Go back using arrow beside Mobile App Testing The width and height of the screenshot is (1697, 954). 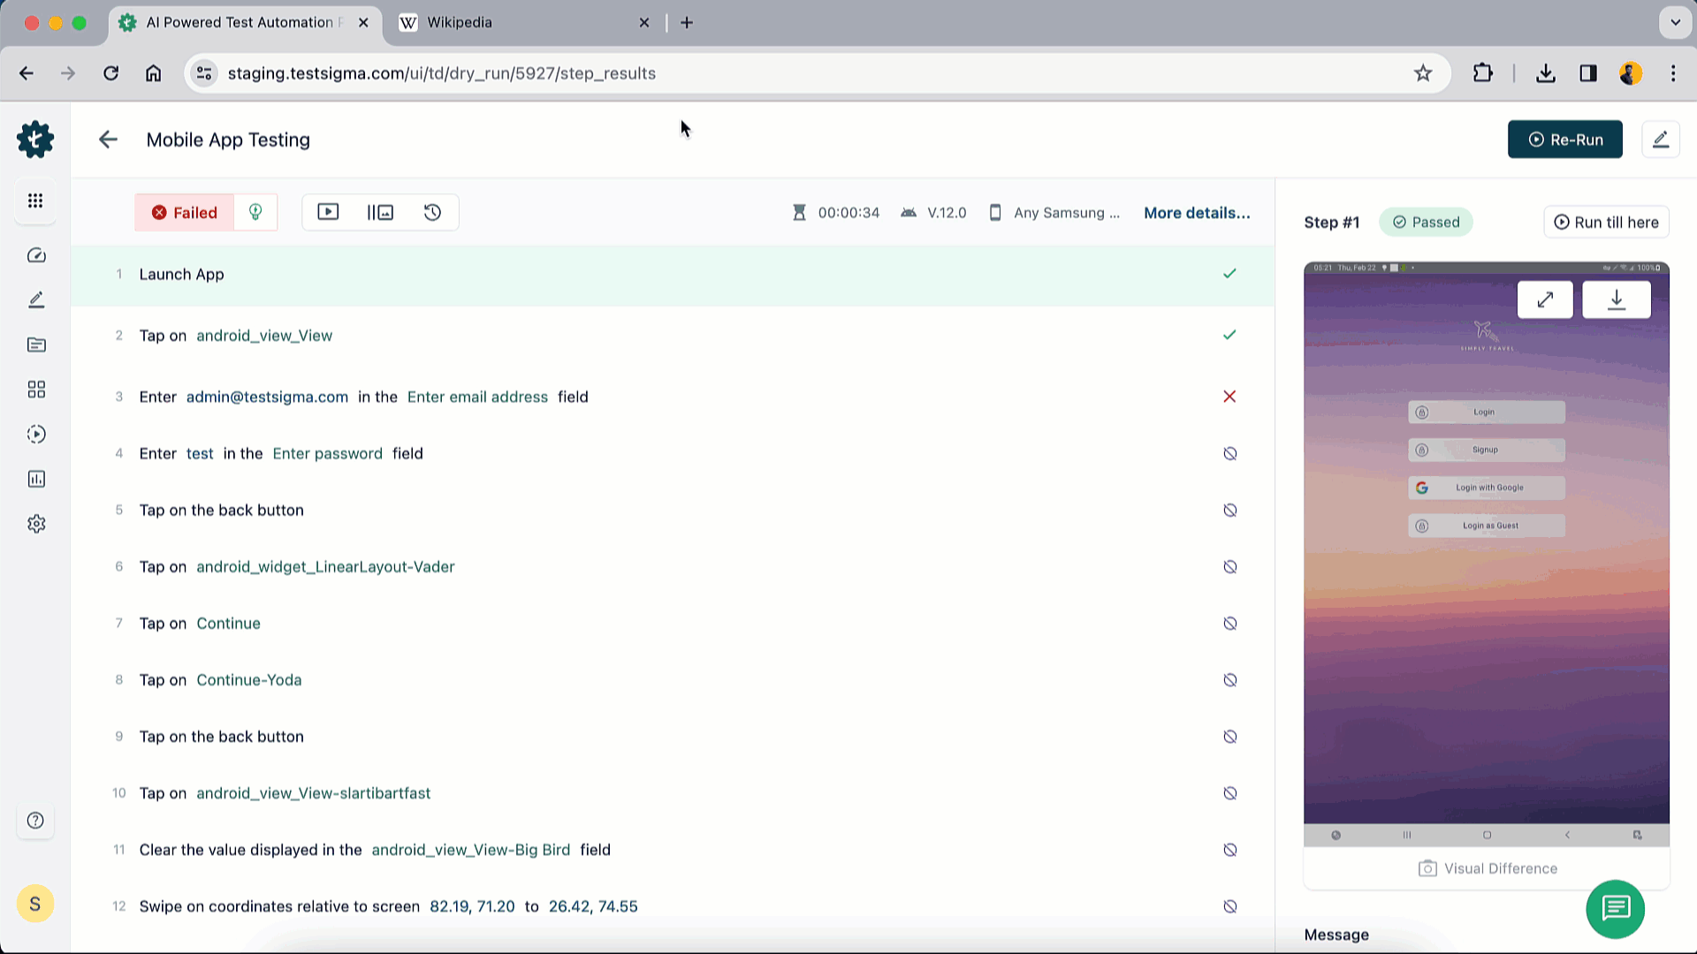point(108,140)
